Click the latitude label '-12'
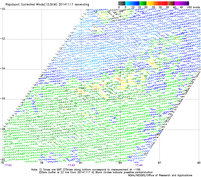 [x=2, y=38]
